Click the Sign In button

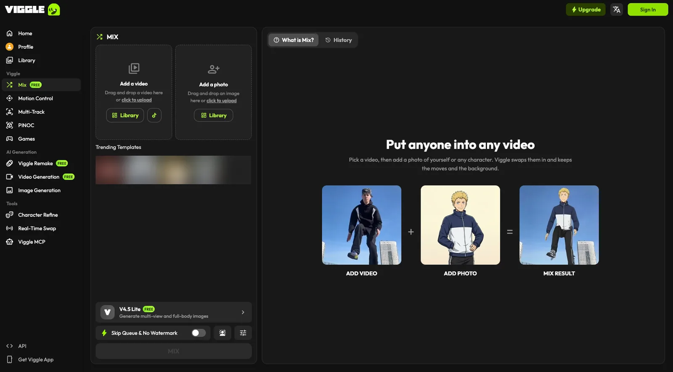648,10
